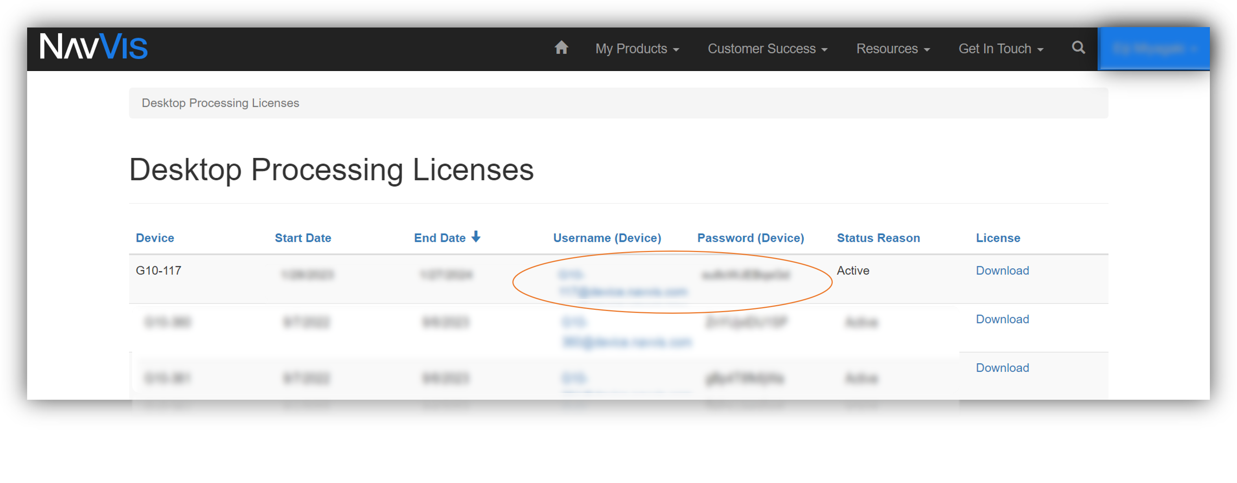Sort by Password (Device) column header
Viewport: 1237px width, 483px height.
pyautogui.click(x=751, y=238)
